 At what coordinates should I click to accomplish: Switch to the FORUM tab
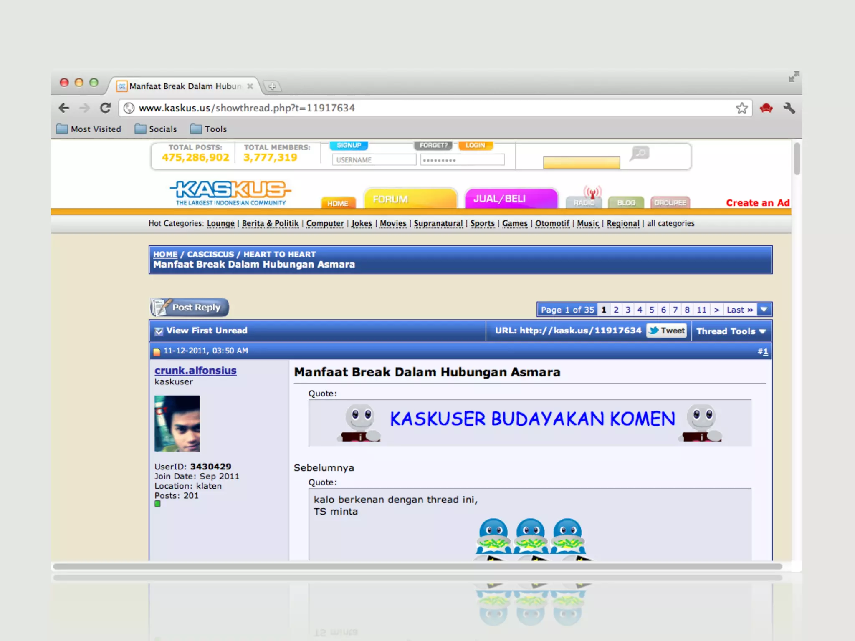point(410,199)
